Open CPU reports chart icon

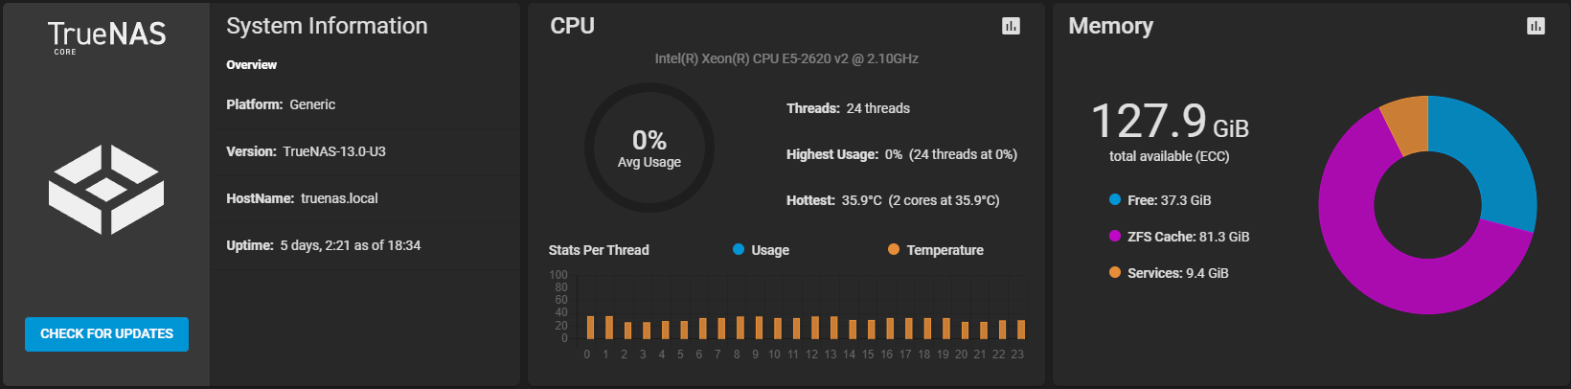point(1011,26)
